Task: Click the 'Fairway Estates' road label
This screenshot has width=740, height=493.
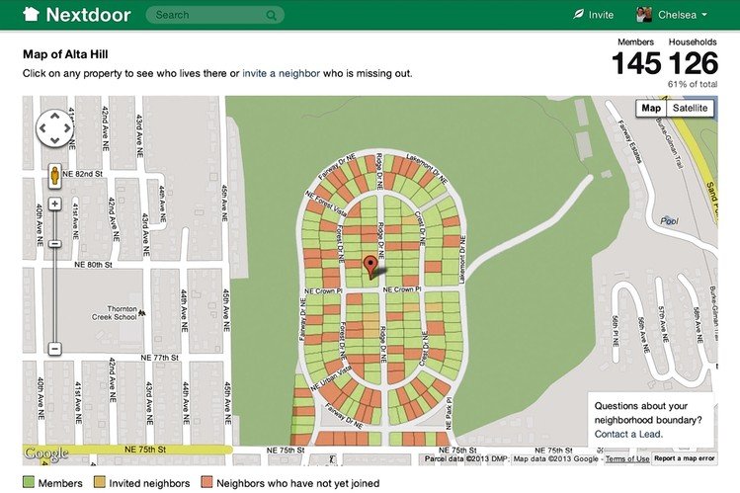Action: pyautogui.click(x=629, y=141)
